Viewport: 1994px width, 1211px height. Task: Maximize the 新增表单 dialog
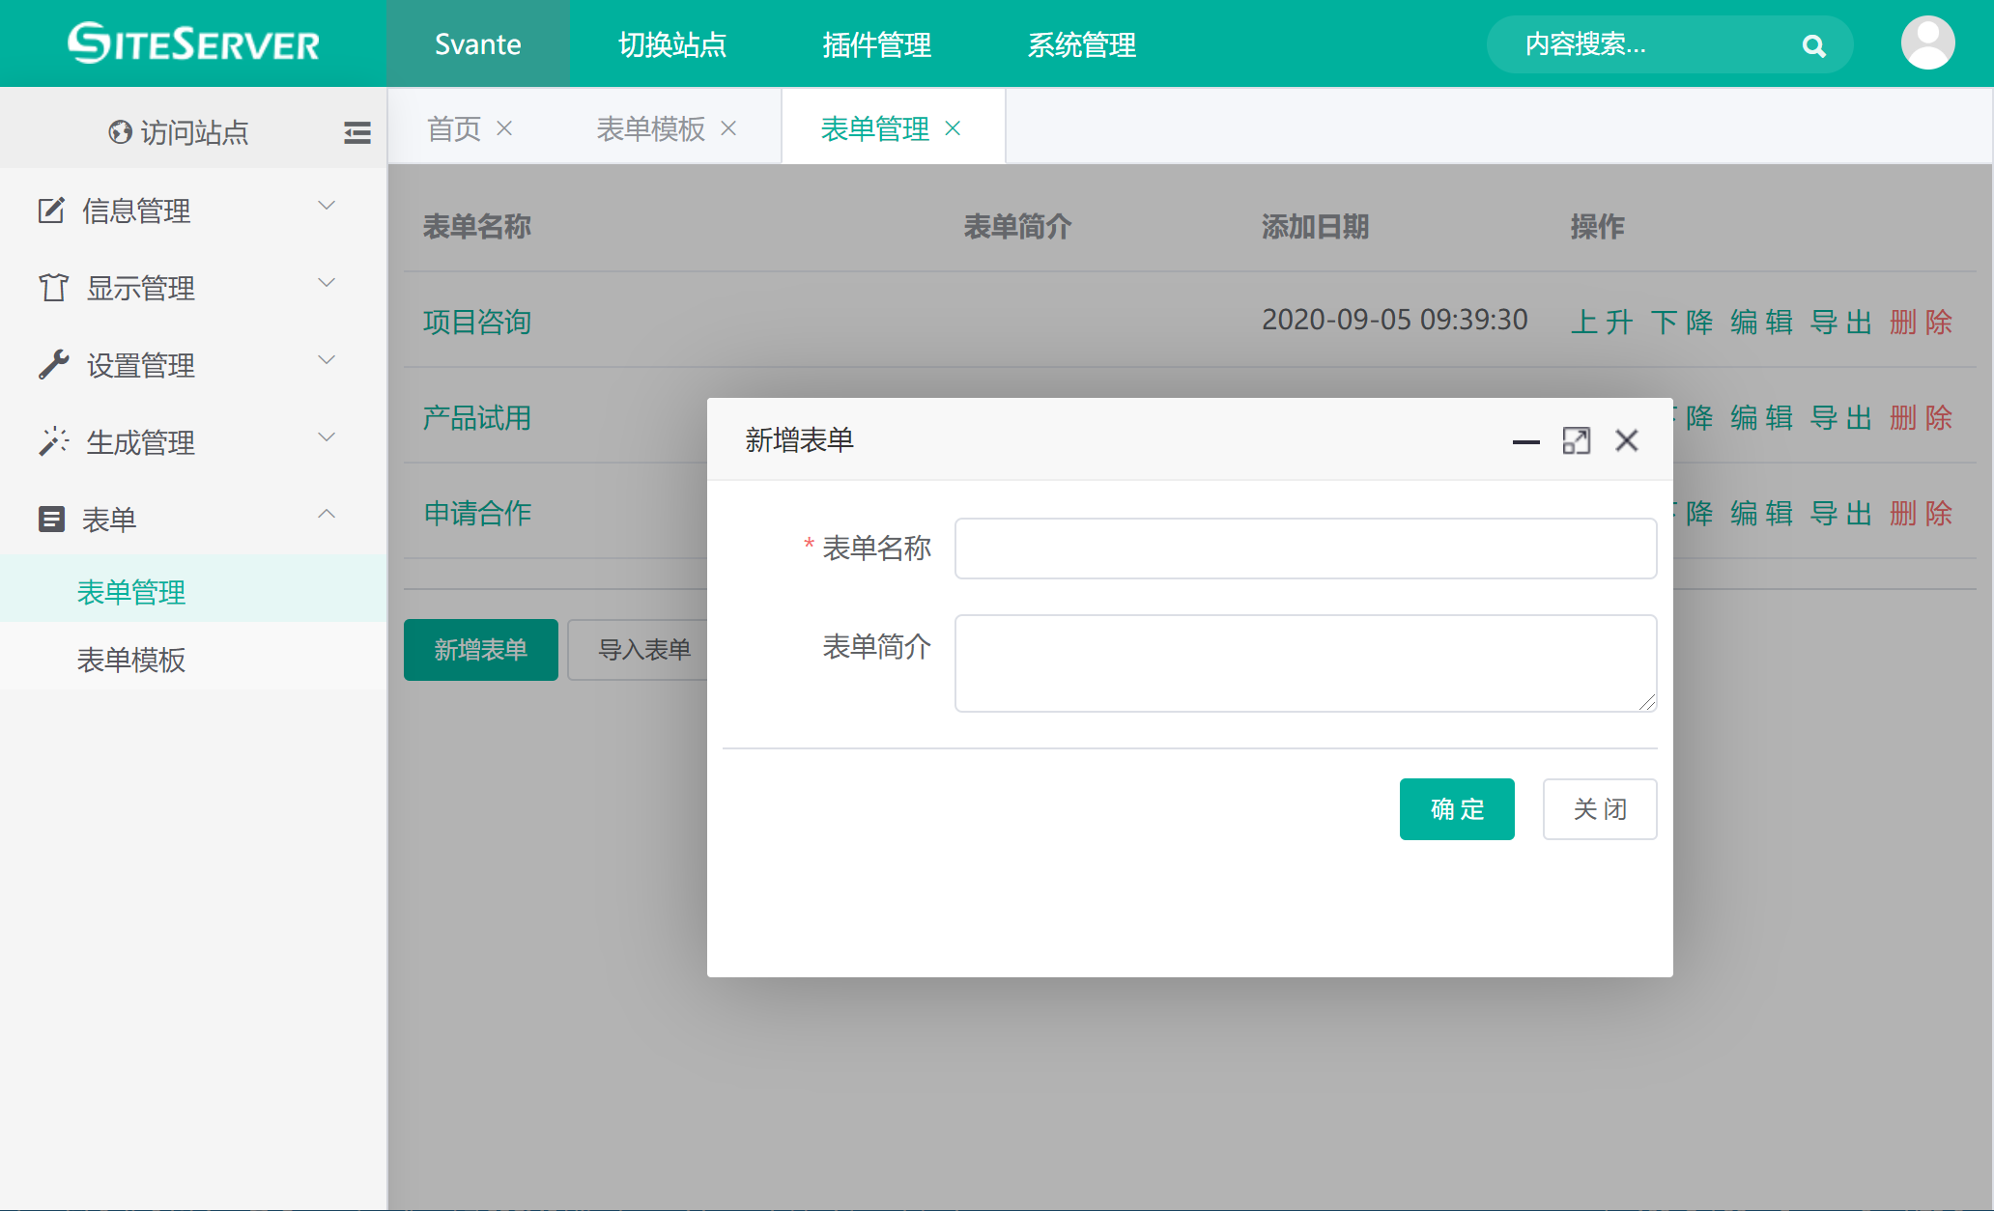pos(1576,441)
